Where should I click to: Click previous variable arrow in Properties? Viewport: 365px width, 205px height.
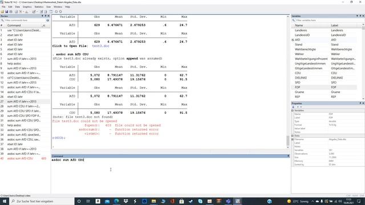click(298, 107)
